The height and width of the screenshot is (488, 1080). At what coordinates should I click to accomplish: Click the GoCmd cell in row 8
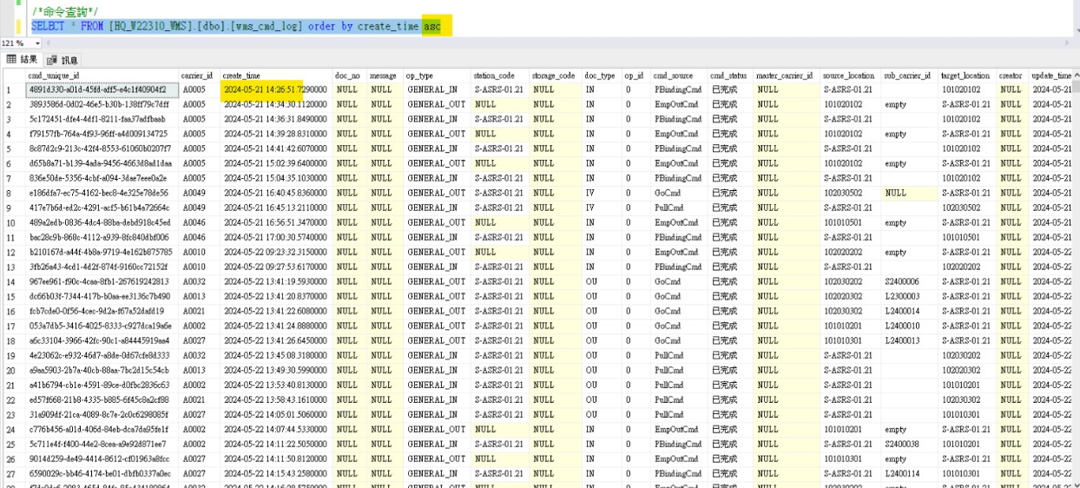point(667,193)
